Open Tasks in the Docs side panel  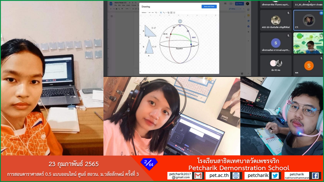[248, 21]
